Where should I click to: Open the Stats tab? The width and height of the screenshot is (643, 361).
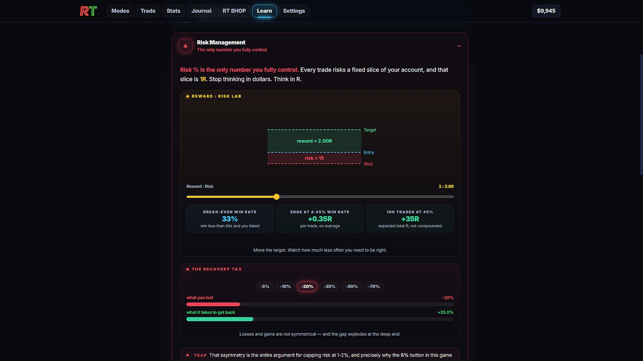pyautogui.click(x=173, y=11)
